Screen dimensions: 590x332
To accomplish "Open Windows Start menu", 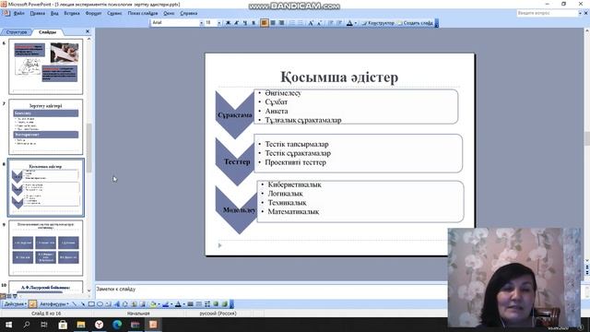I will click(8, 325).
